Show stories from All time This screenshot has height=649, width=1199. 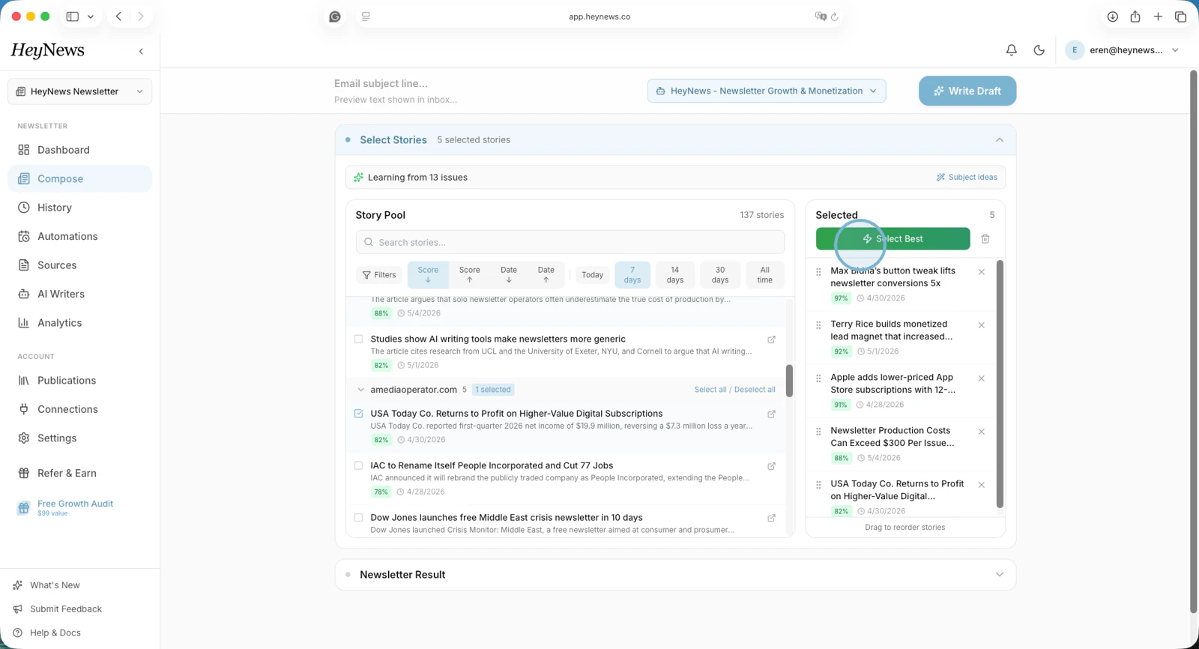764,275
